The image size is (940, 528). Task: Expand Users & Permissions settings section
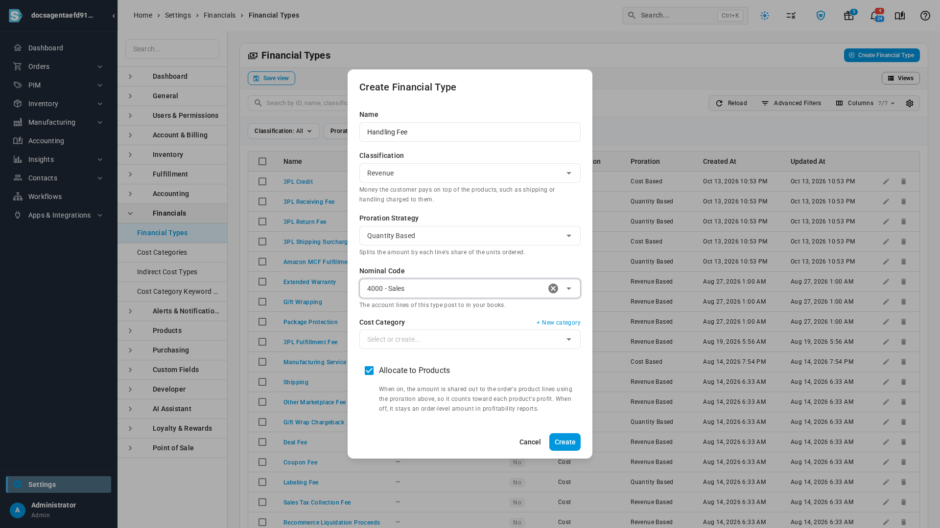tap(172, 115)
